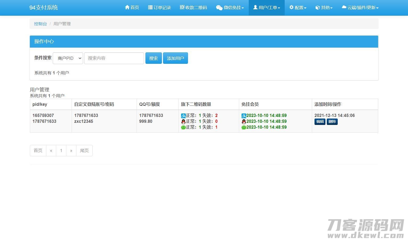Expand the 其他 dropdown menu
The height and width of the screenshot is (240, 408).
pyautogui.click(x=324, y=8)
